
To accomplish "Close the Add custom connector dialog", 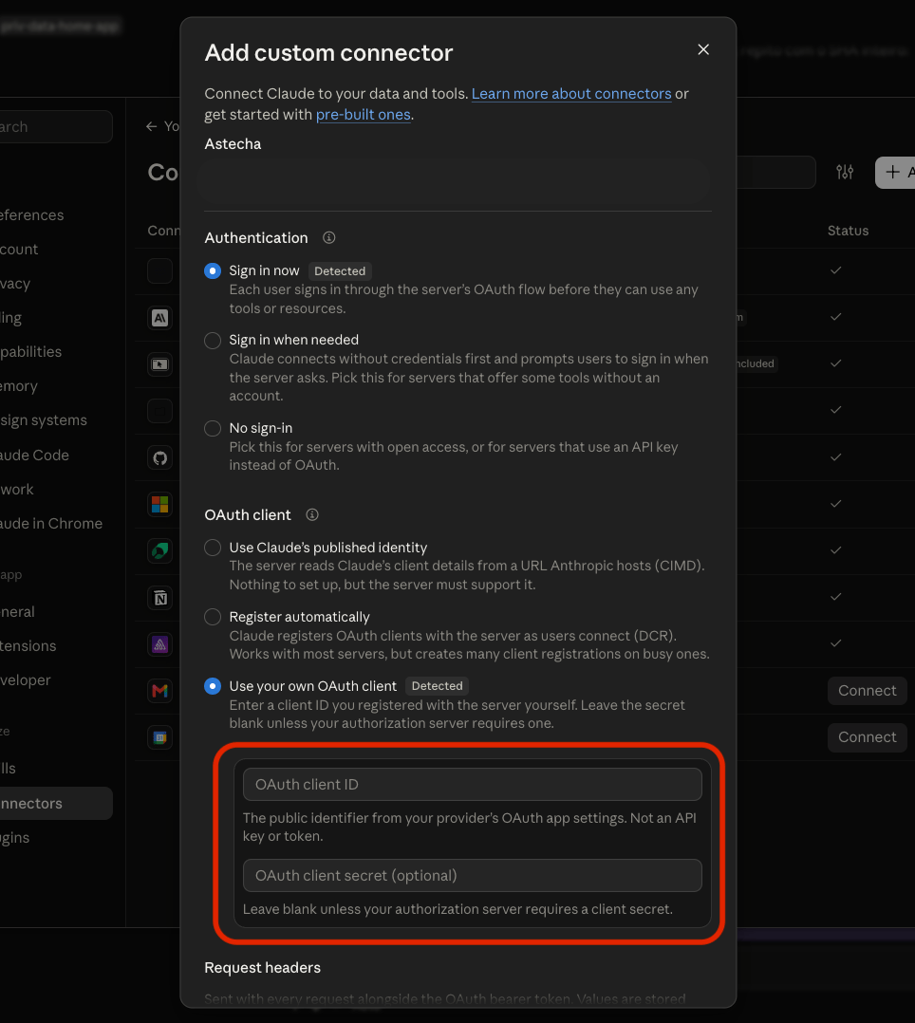I will [703, 49].
